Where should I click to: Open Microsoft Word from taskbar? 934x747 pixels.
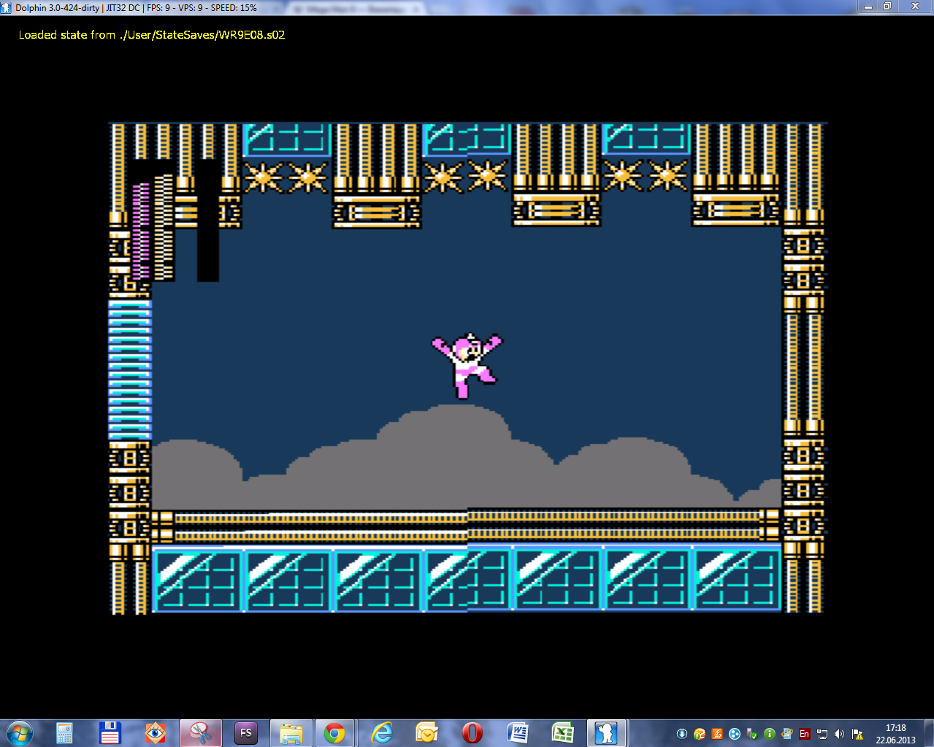click(518, 733)
